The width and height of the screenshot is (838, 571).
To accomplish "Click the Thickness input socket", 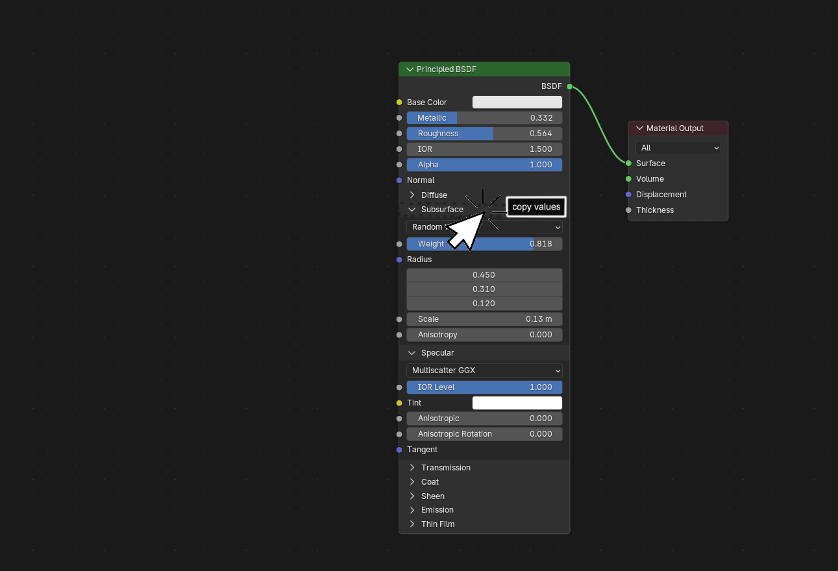I will [x=628, y=210].
